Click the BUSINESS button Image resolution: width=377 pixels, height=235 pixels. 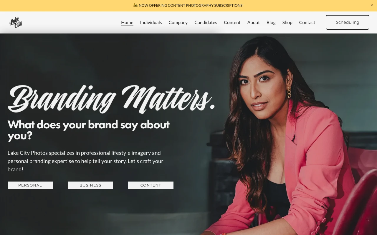tap(90, 185)
